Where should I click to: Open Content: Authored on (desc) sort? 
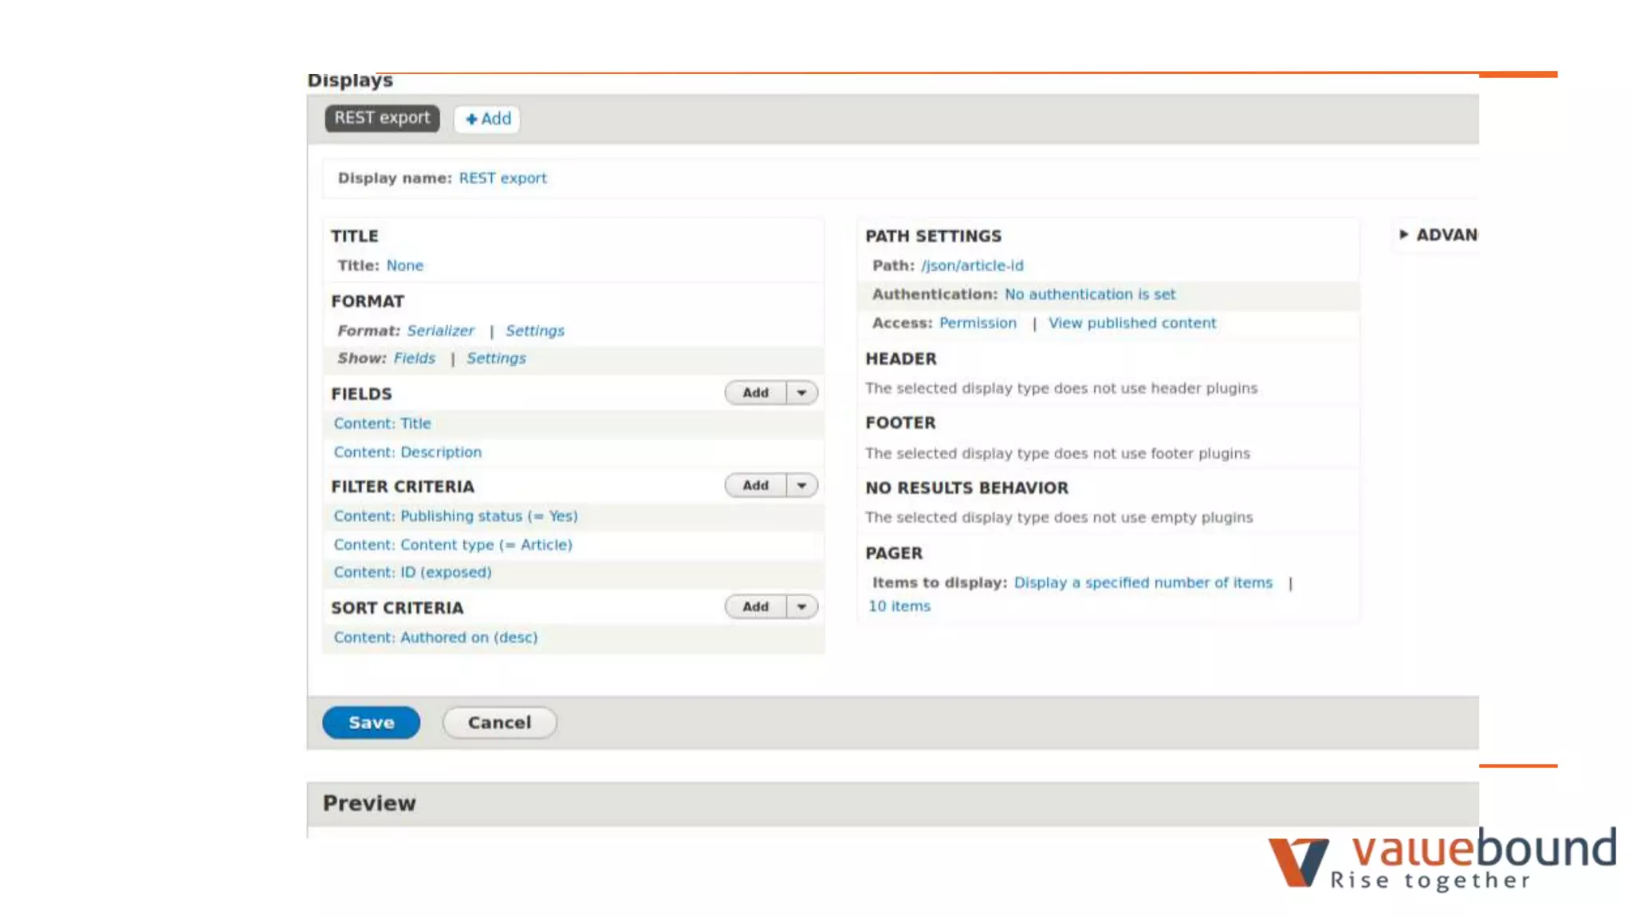click(435, 637)
